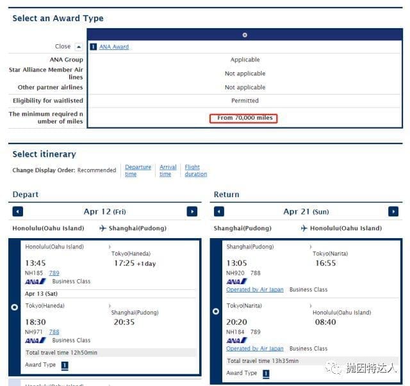Click Operated by Air Japan link for NH920
Image resolution: width=410 pixels, height=386 pixels.
255,289
